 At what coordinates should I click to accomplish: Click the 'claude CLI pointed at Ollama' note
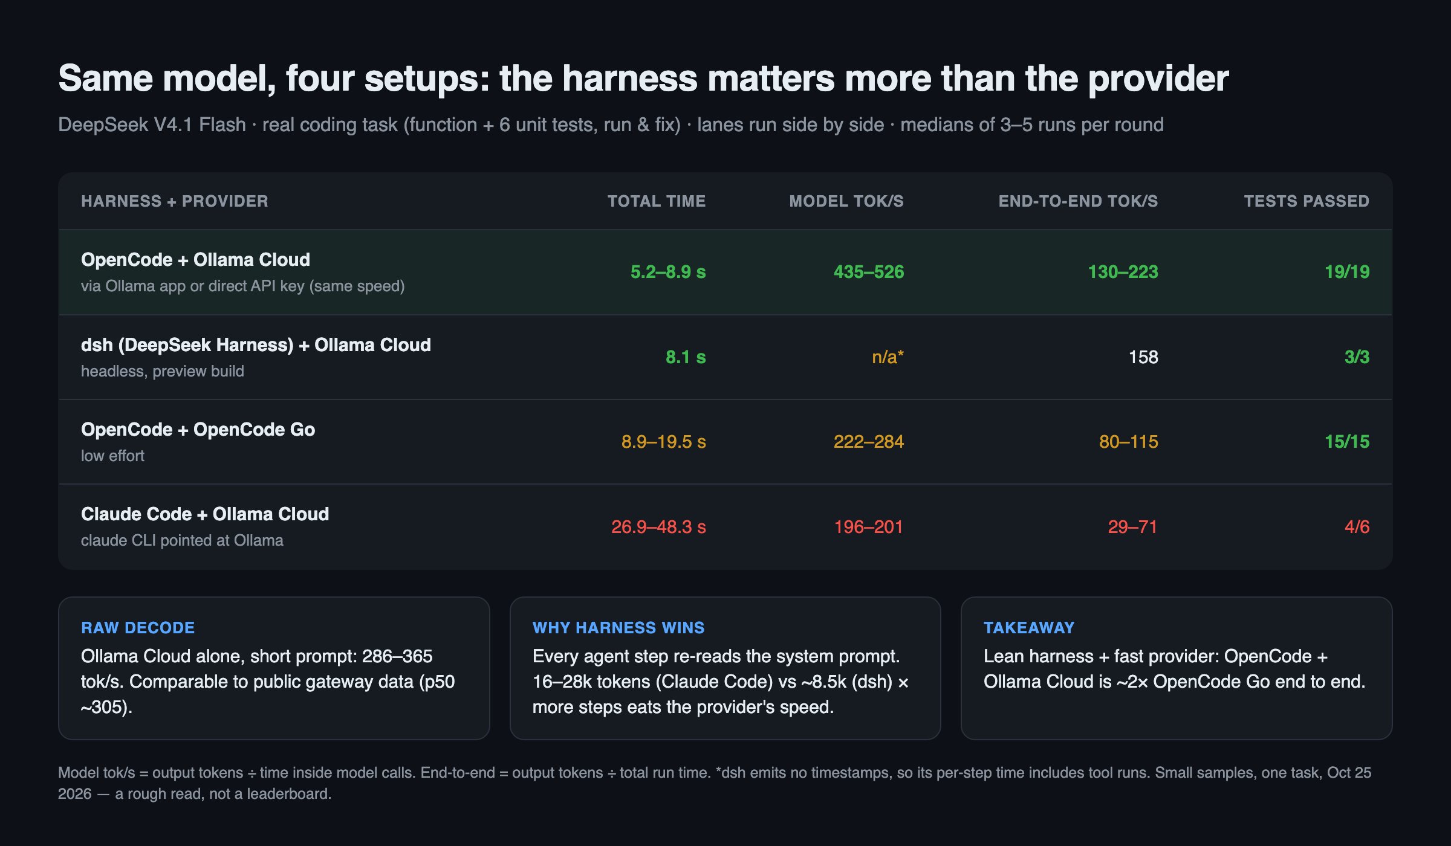point(182,540)
